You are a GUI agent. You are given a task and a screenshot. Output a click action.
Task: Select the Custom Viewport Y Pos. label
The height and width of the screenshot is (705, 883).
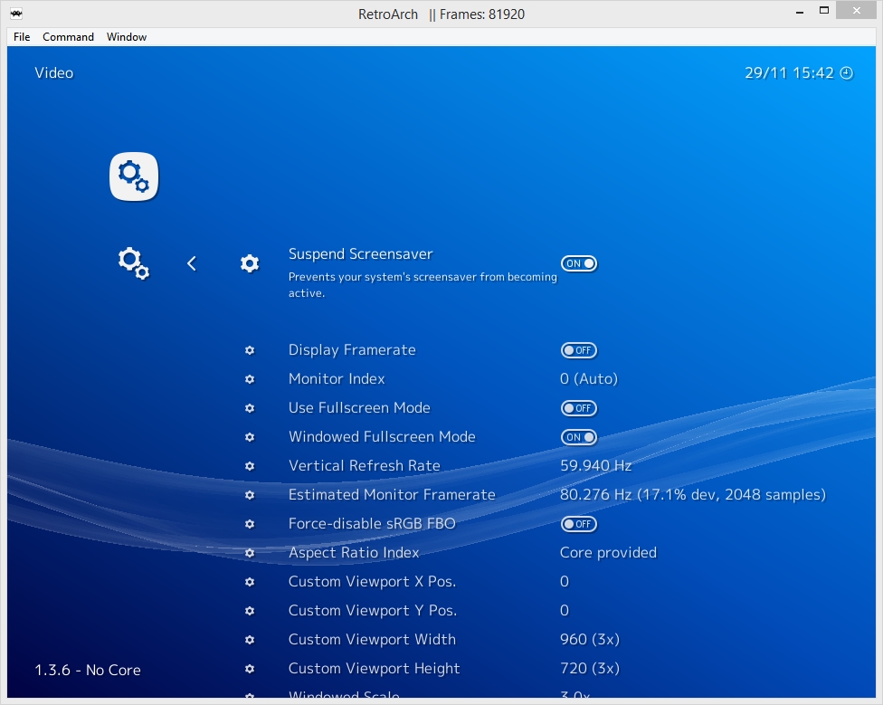click(372, 610)
